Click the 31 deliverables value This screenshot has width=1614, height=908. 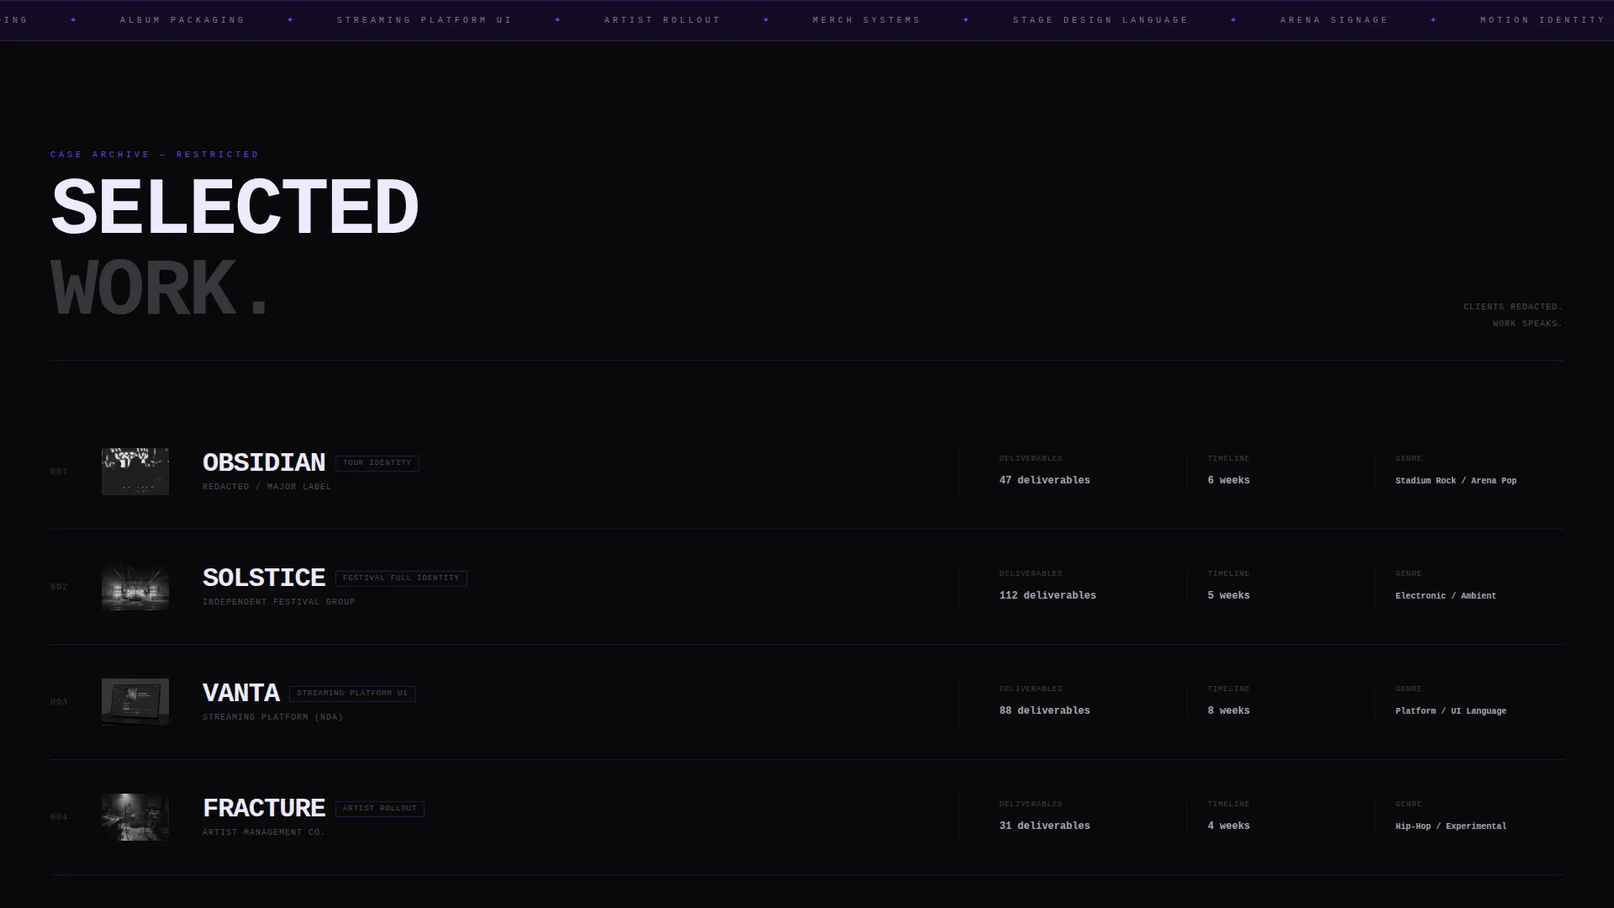point(1044,826)
